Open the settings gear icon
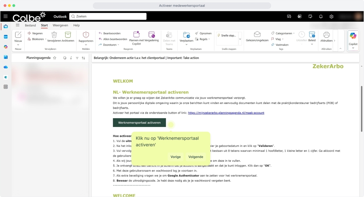The height and width of the screenshot is (197, 364). click(331, 17)
